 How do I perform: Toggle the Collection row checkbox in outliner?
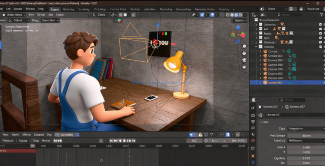321,24
